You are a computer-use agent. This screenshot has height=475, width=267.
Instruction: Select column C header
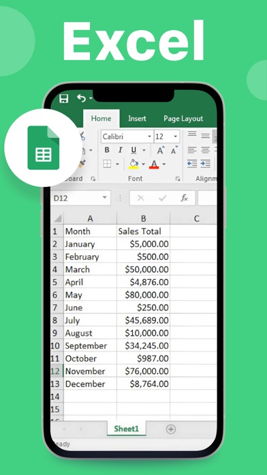point(193,218)
